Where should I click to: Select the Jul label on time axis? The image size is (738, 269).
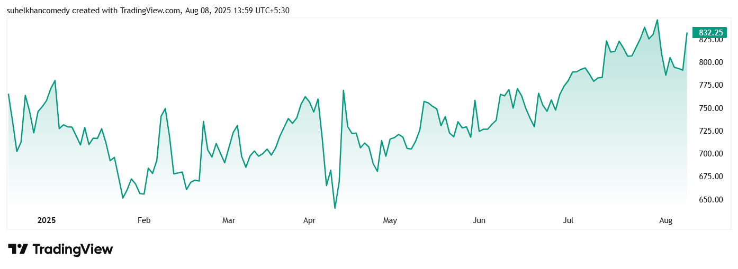click(x=568, y=220)
